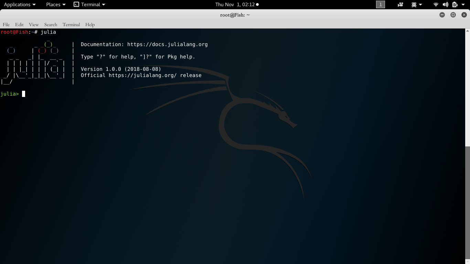Click the Wi-Fi network icon

(x=436, y=4)
